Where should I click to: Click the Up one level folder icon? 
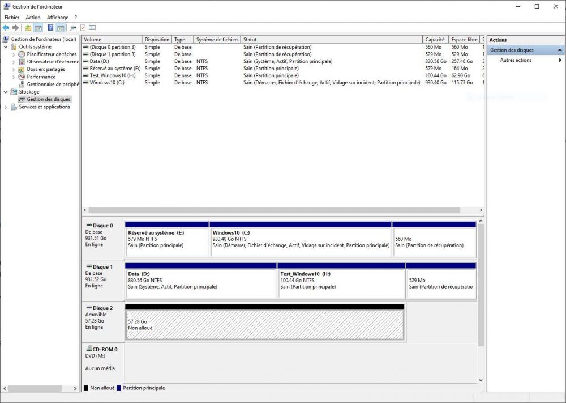coord(28,28)
